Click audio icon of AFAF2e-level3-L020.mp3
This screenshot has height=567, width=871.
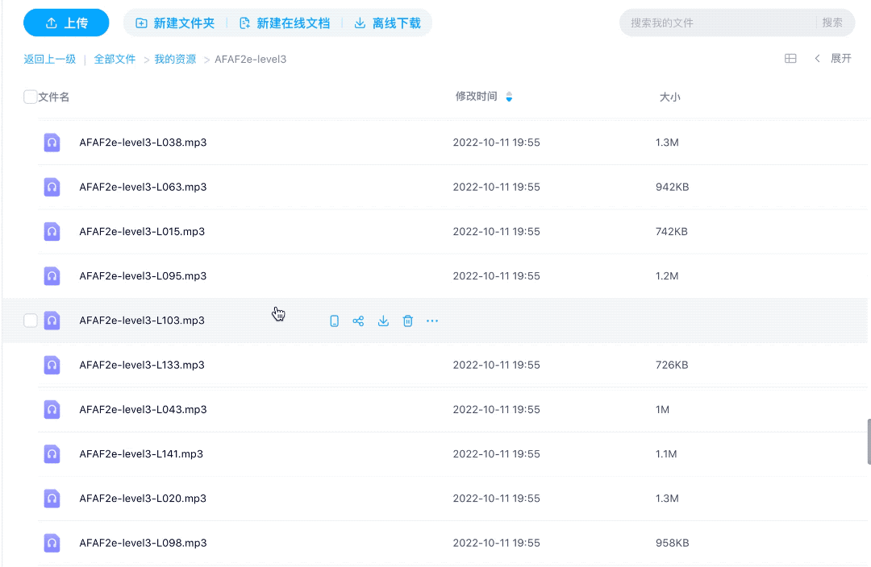[52, 499]
